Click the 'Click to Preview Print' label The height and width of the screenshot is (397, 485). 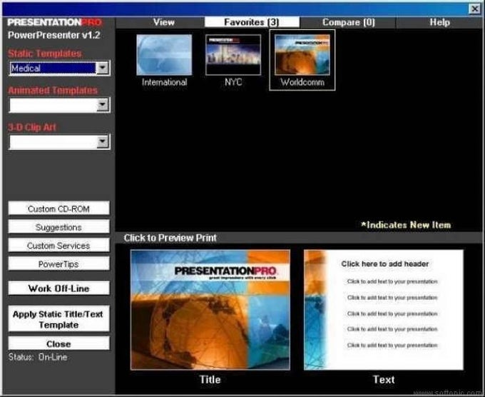170,238
